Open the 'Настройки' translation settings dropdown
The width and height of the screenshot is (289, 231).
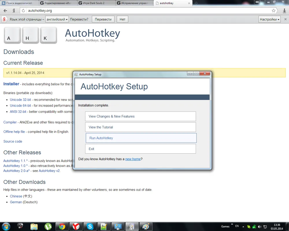coord(269,19)
